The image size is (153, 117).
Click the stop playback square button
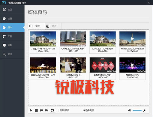pos(36,110)
